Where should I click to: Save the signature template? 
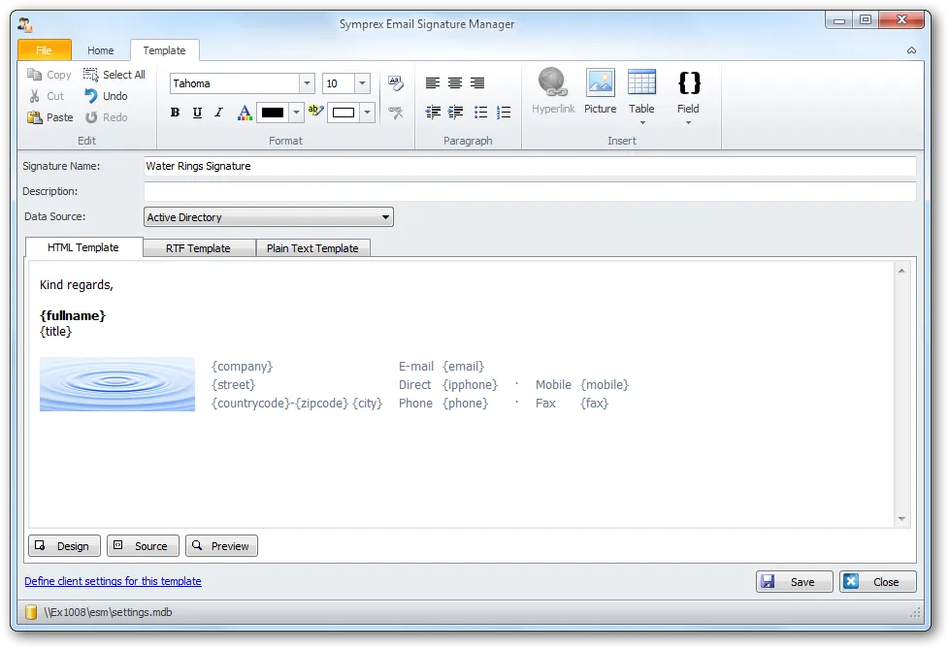(x=794, y=582)
